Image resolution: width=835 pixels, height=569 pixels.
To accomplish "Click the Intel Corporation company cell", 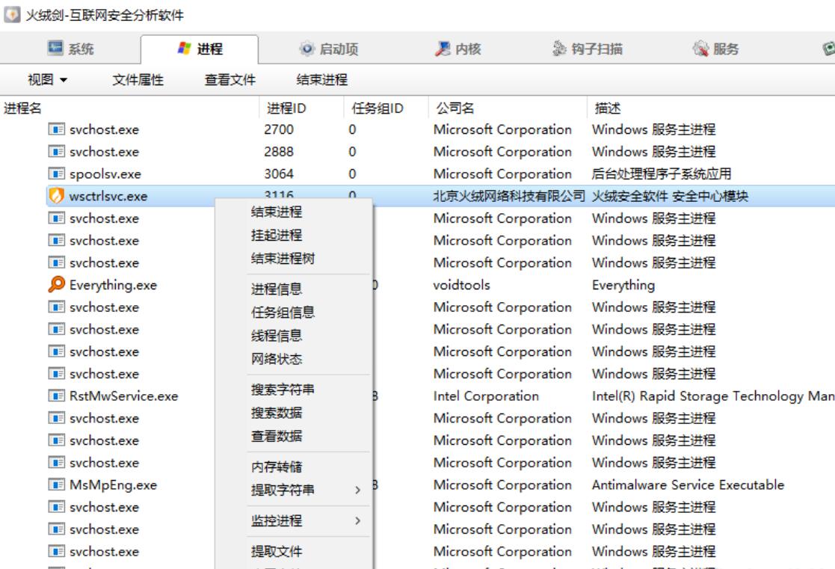I will [x=486, y=396].
